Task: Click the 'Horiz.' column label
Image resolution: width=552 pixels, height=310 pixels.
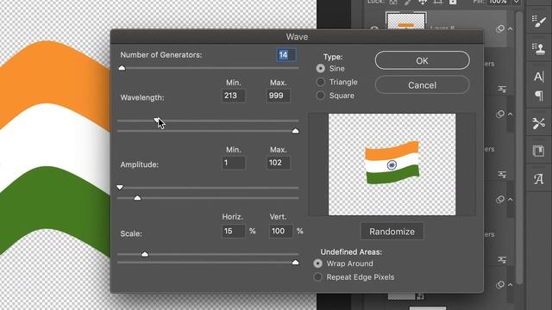Action: pos(232,217)
